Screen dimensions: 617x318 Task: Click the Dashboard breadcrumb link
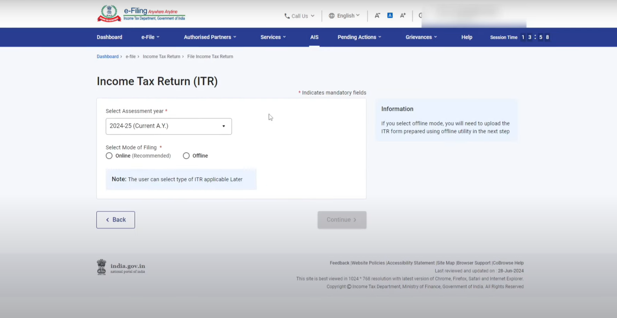pos(107,56)
